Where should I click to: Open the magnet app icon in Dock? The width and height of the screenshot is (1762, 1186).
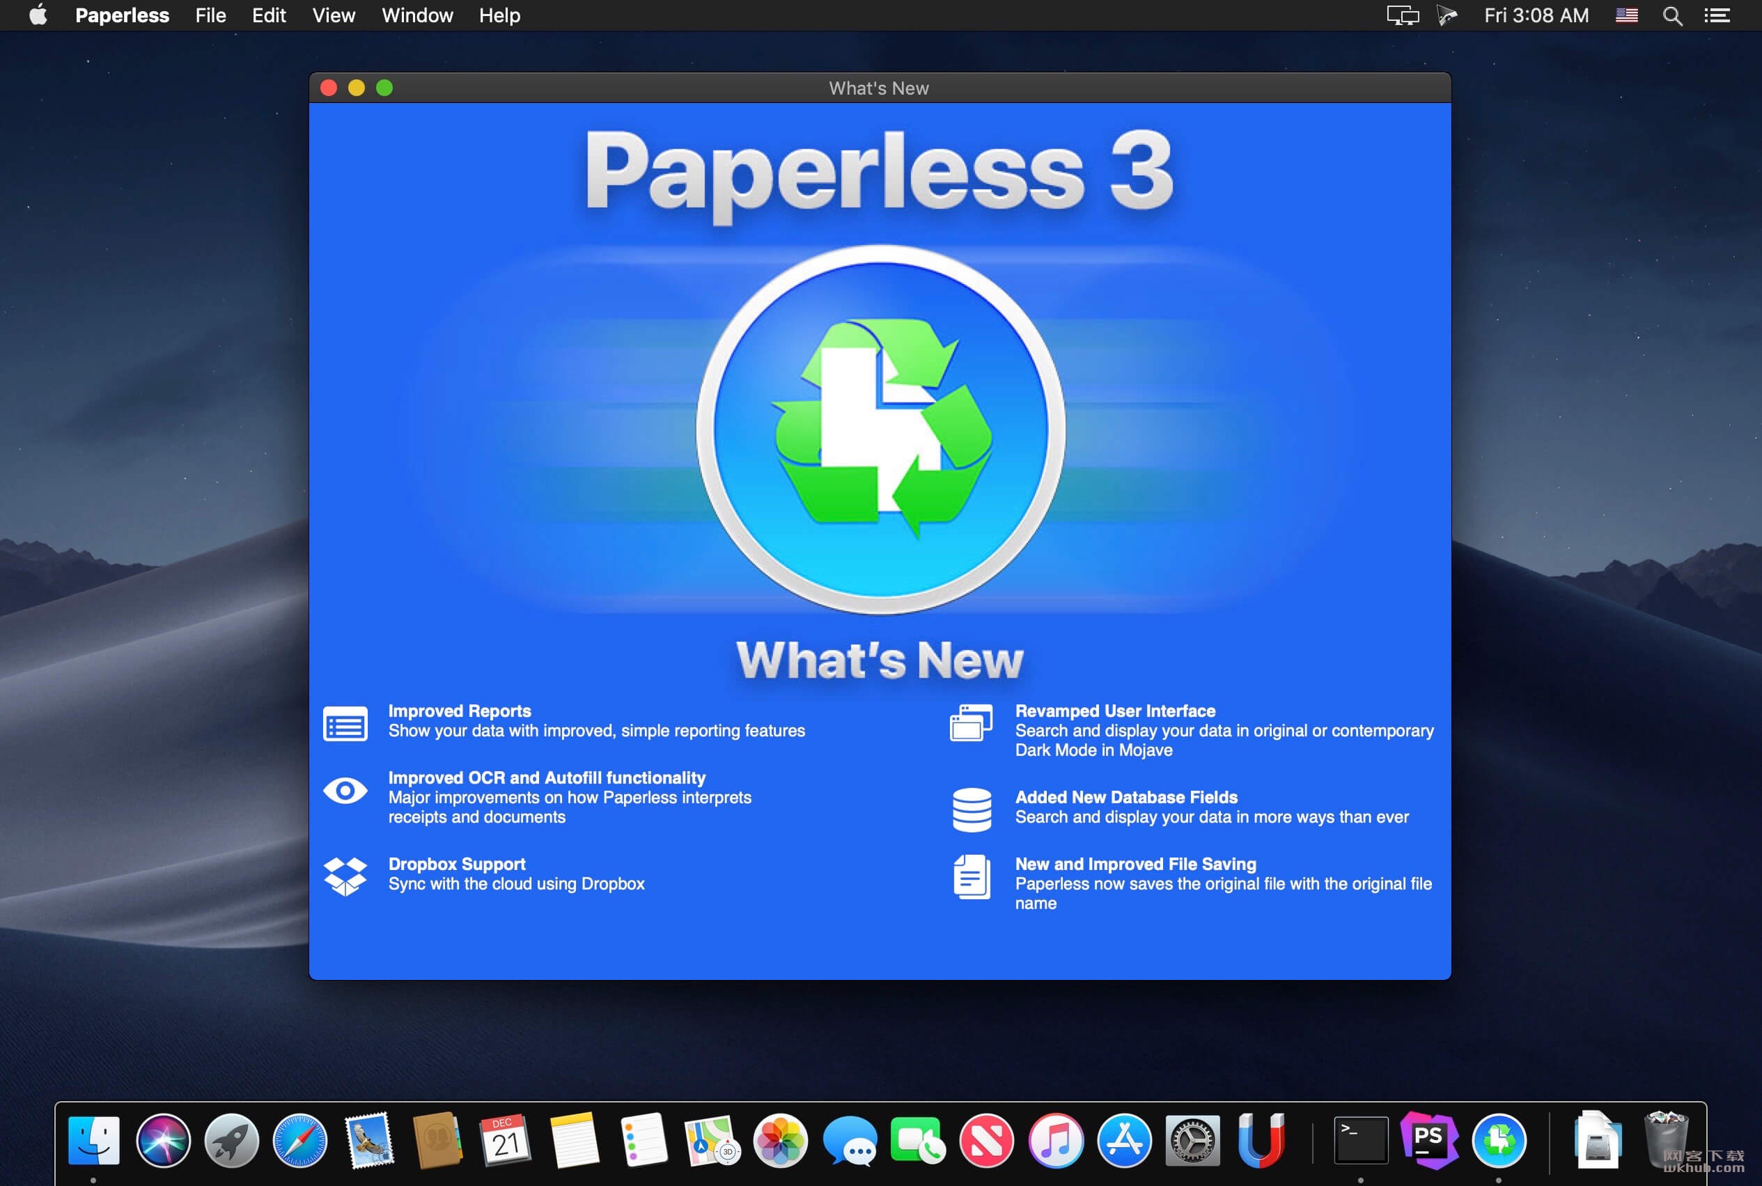click(1261, 1140)
